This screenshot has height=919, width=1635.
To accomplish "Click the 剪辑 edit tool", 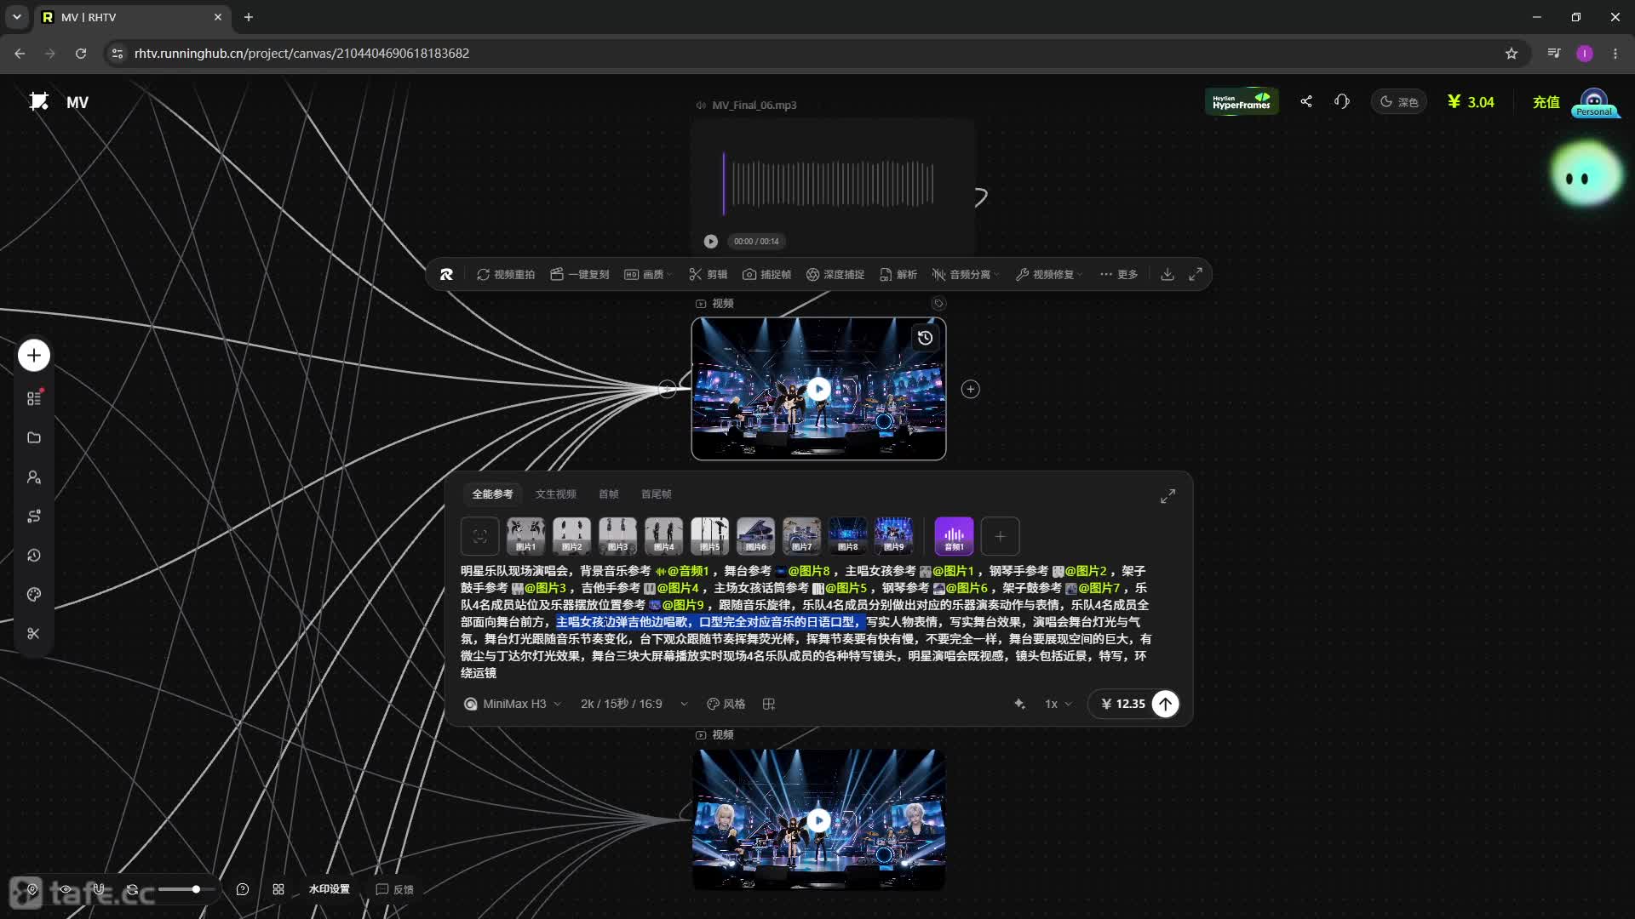I will [x=708, y=274].
